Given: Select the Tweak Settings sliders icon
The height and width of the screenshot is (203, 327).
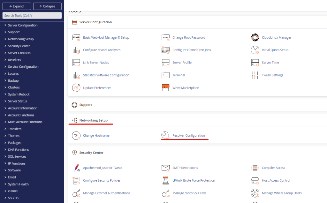Looking at the screenshot, I should click(x=255, y=75).
